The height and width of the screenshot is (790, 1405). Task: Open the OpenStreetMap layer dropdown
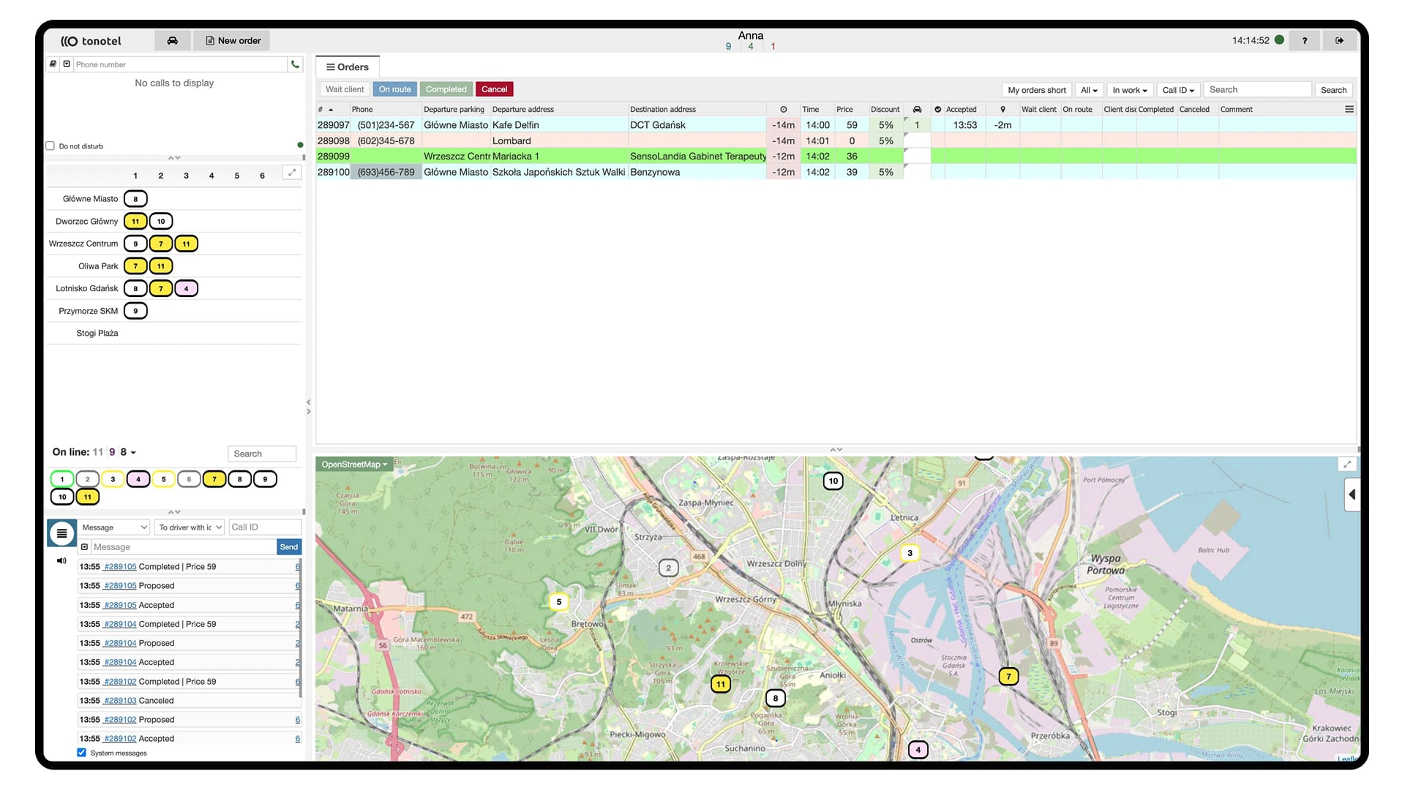click(x=354, y=464)
